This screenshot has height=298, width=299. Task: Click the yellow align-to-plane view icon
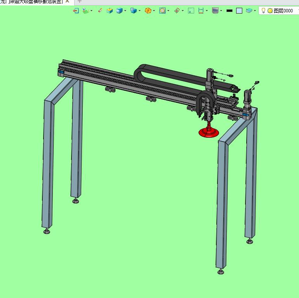coord(110,10)
